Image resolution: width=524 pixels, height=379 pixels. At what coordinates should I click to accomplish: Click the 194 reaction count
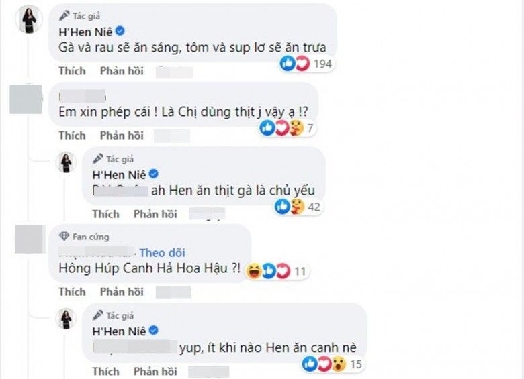[323, 64]
